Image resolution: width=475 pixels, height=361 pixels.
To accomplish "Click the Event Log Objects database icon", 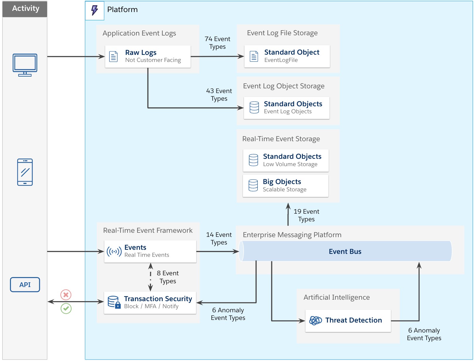I will [254, 107].
